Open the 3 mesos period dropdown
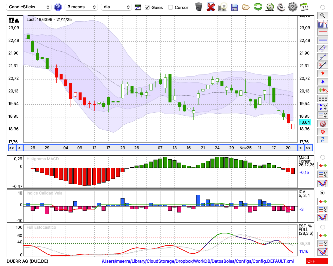 81,7
